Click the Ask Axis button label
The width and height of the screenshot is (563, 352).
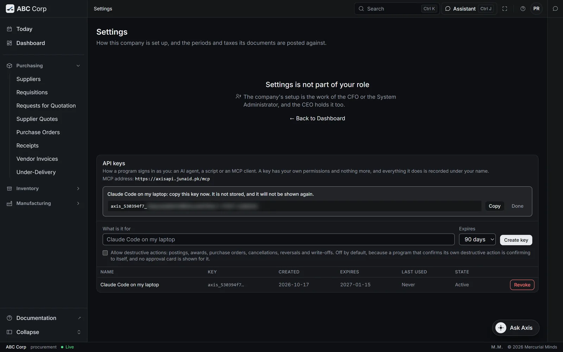[x=521, y=328]
